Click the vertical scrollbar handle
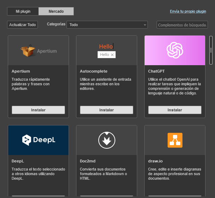Screen dimensions: 215x198 (x=211, y=50)
